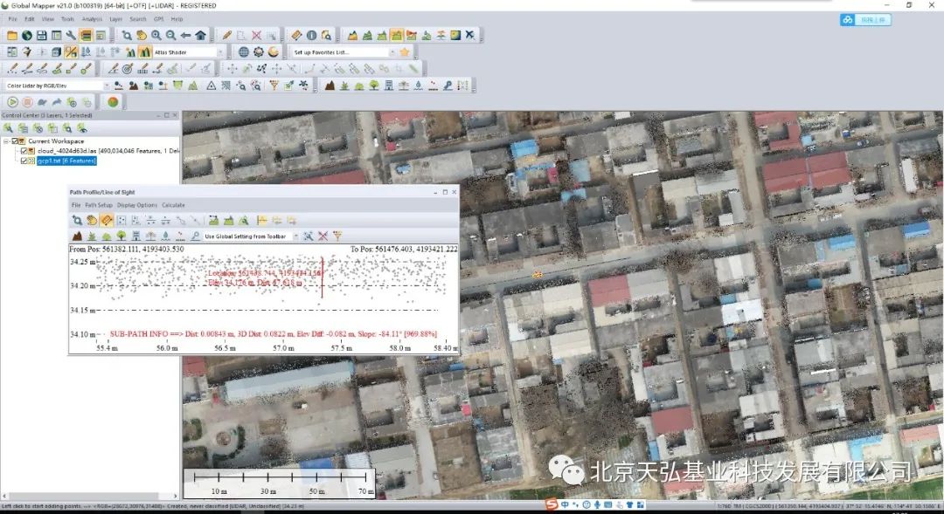Zoom in with the plus magnifier icon
The height and width of the screenshot is (514, 944).
(x=156, y=36)
